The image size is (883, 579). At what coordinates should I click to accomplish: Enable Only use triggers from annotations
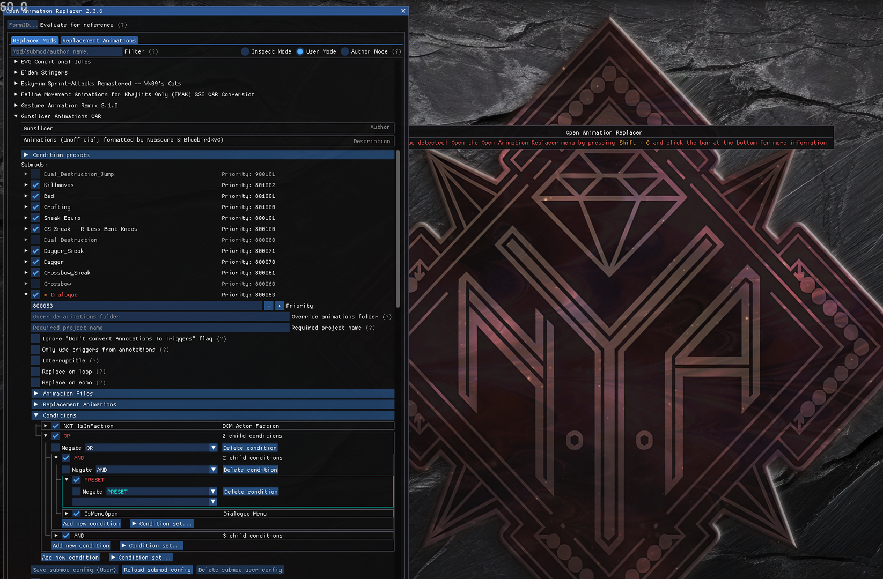pyautogui.click(x=35, y=350)
